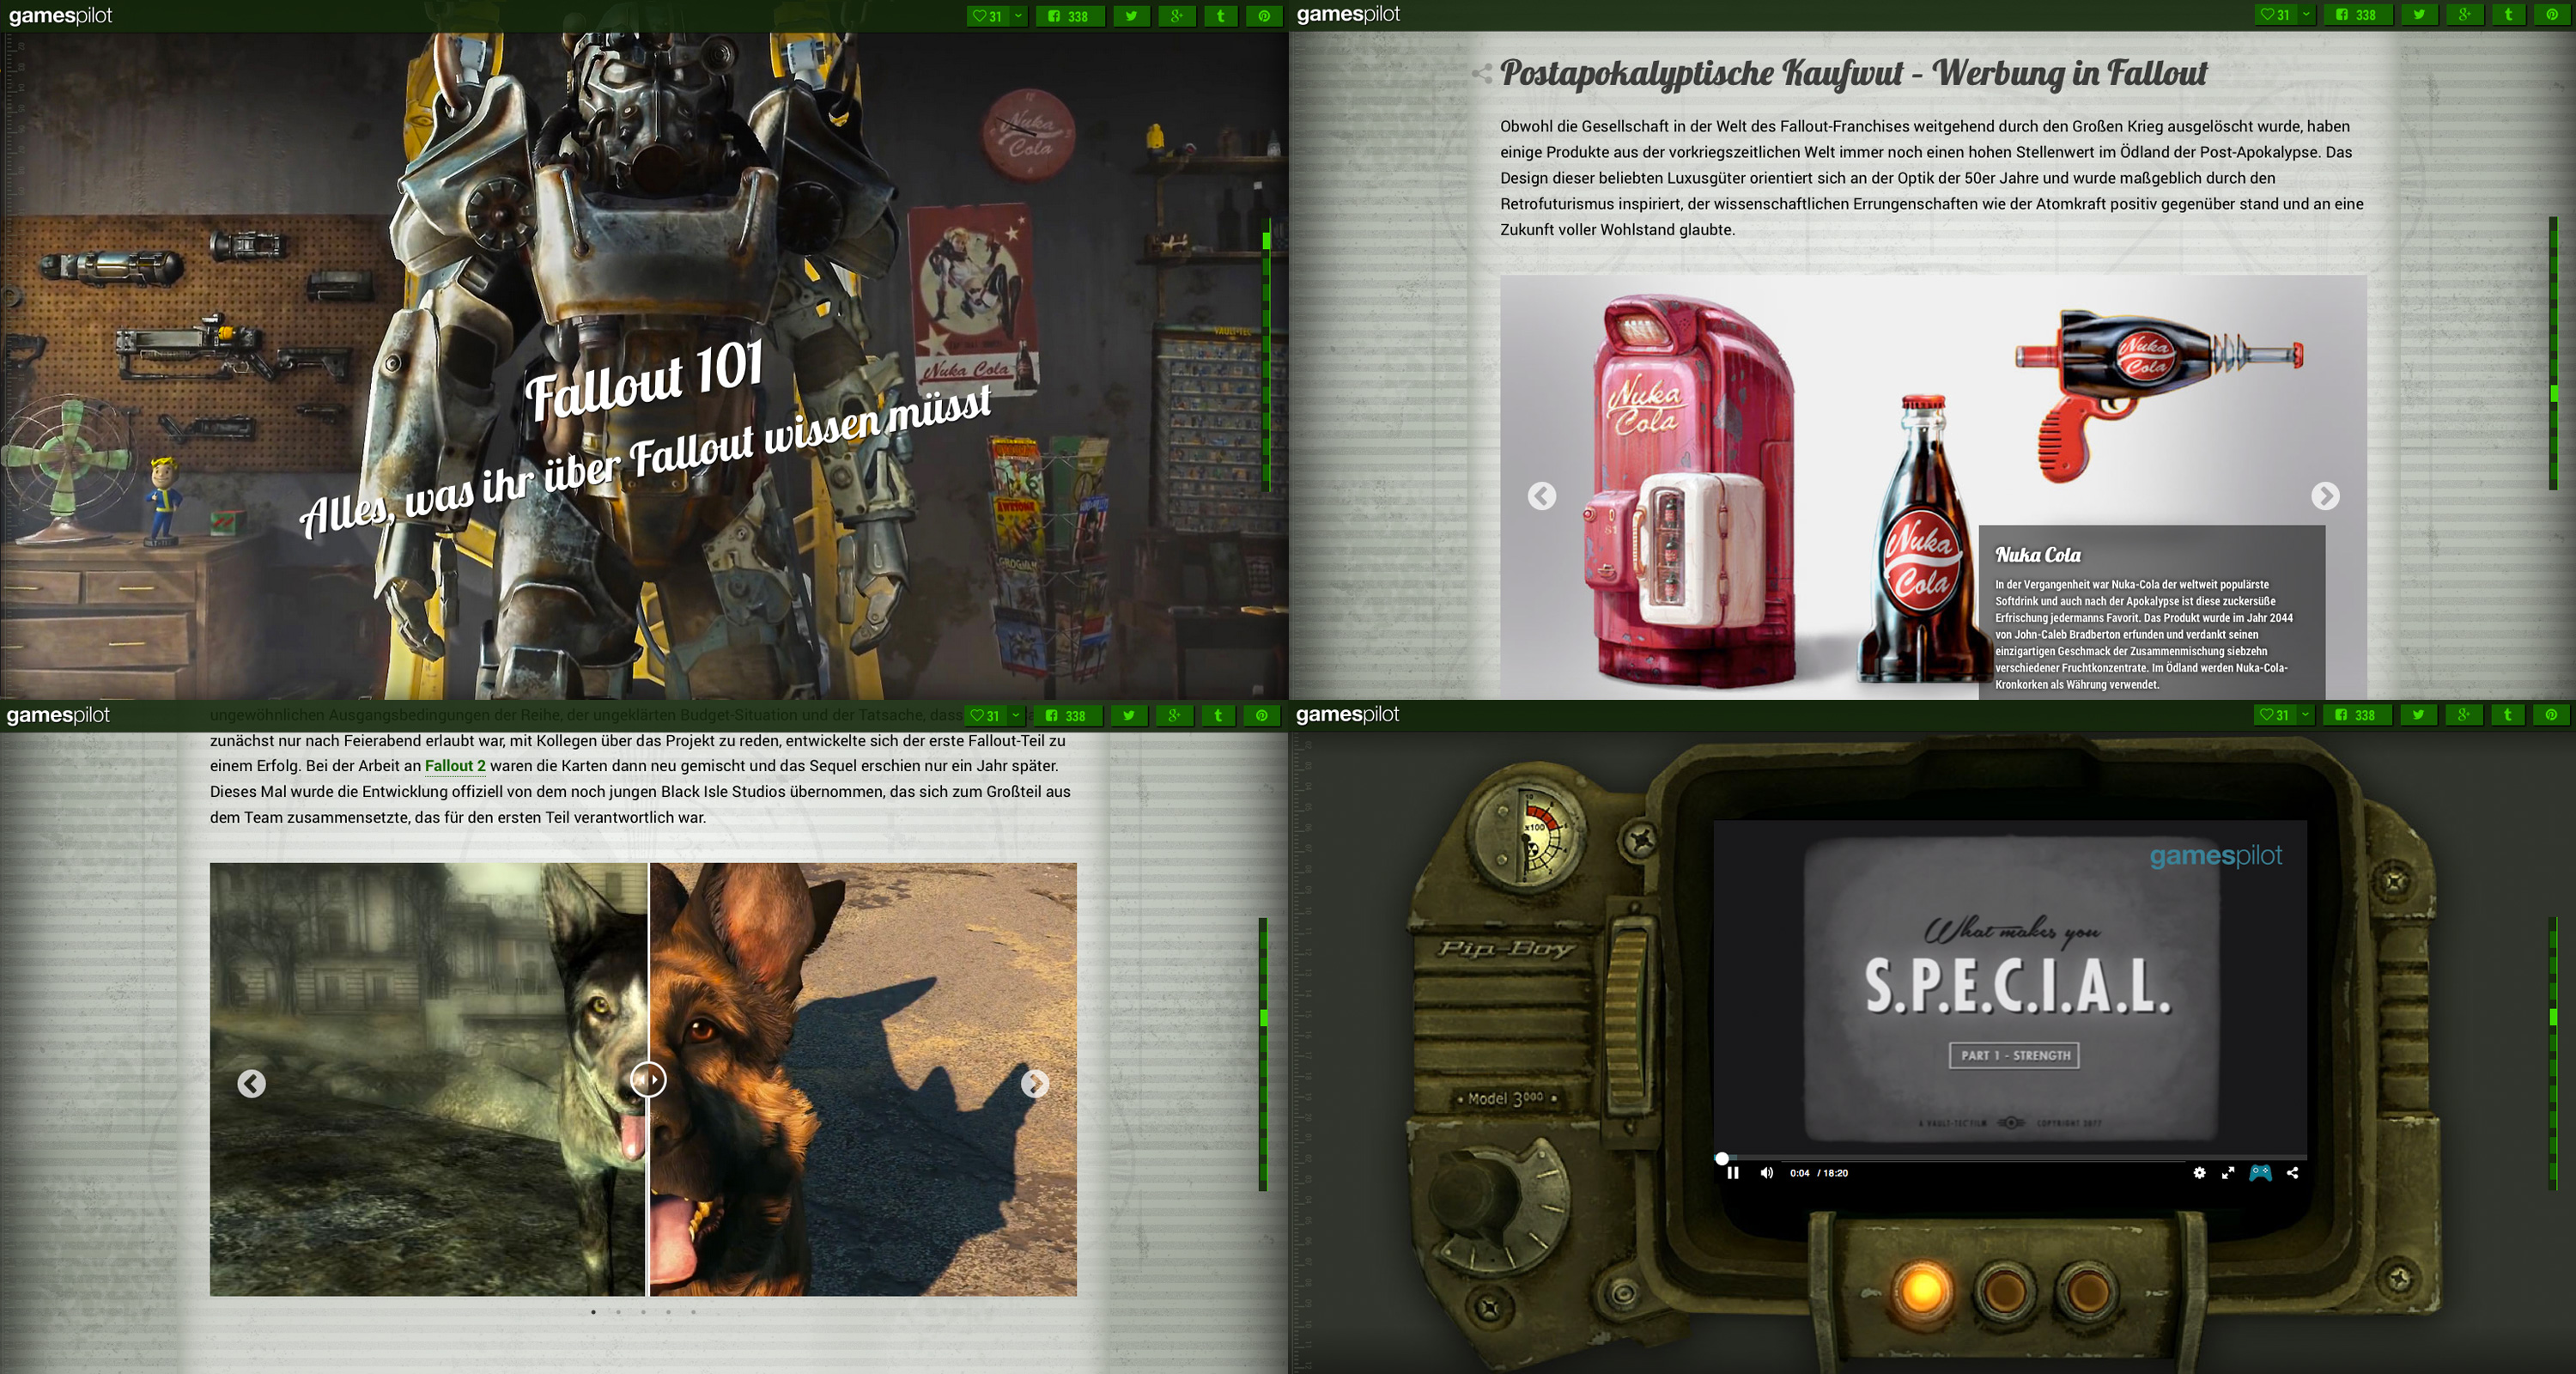Pin on Pinterest from Werbung in Fallout panel
This screenshot has width=2576, height=1374.
[2552, 14]
